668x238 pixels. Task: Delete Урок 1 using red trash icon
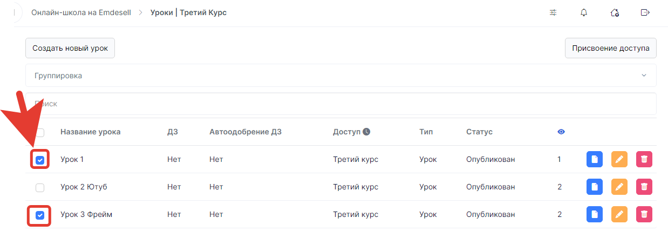(x=644, y=159)
